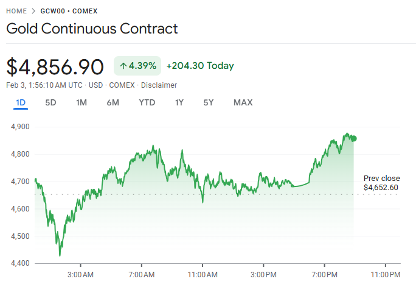
Task: Click the green endpoint dot on chart line
Action: click(x=354, y=138)
